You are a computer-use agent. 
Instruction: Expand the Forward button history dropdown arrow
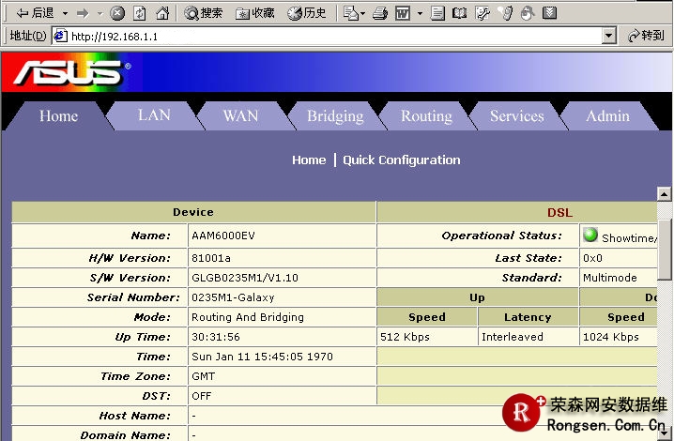100,13
